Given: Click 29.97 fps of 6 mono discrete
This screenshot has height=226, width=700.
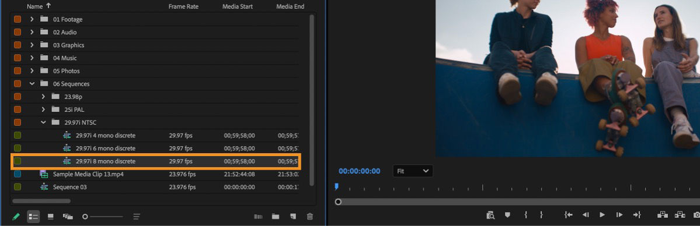Looking at the screenshot, I should pyautogui.click(x=180, y=148).
